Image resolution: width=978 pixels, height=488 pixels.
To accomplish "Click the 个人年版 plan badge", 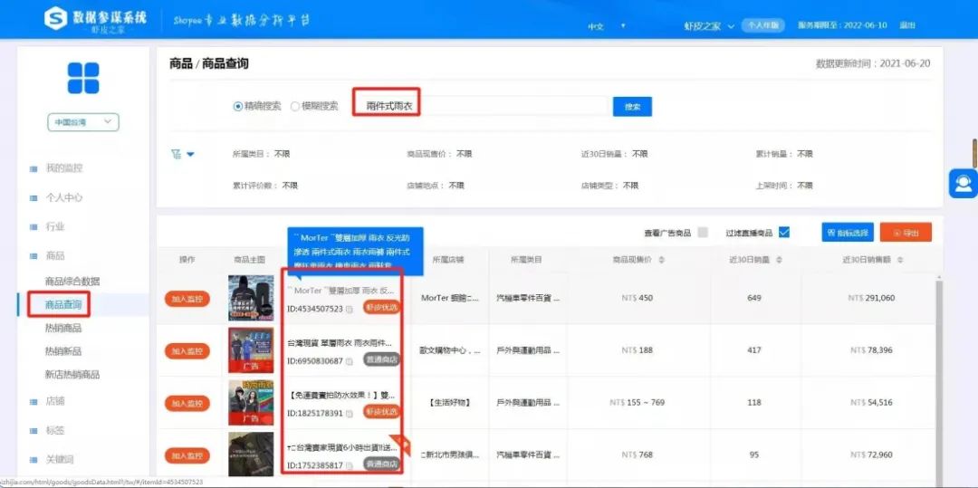I will click(x=762, y=25).
